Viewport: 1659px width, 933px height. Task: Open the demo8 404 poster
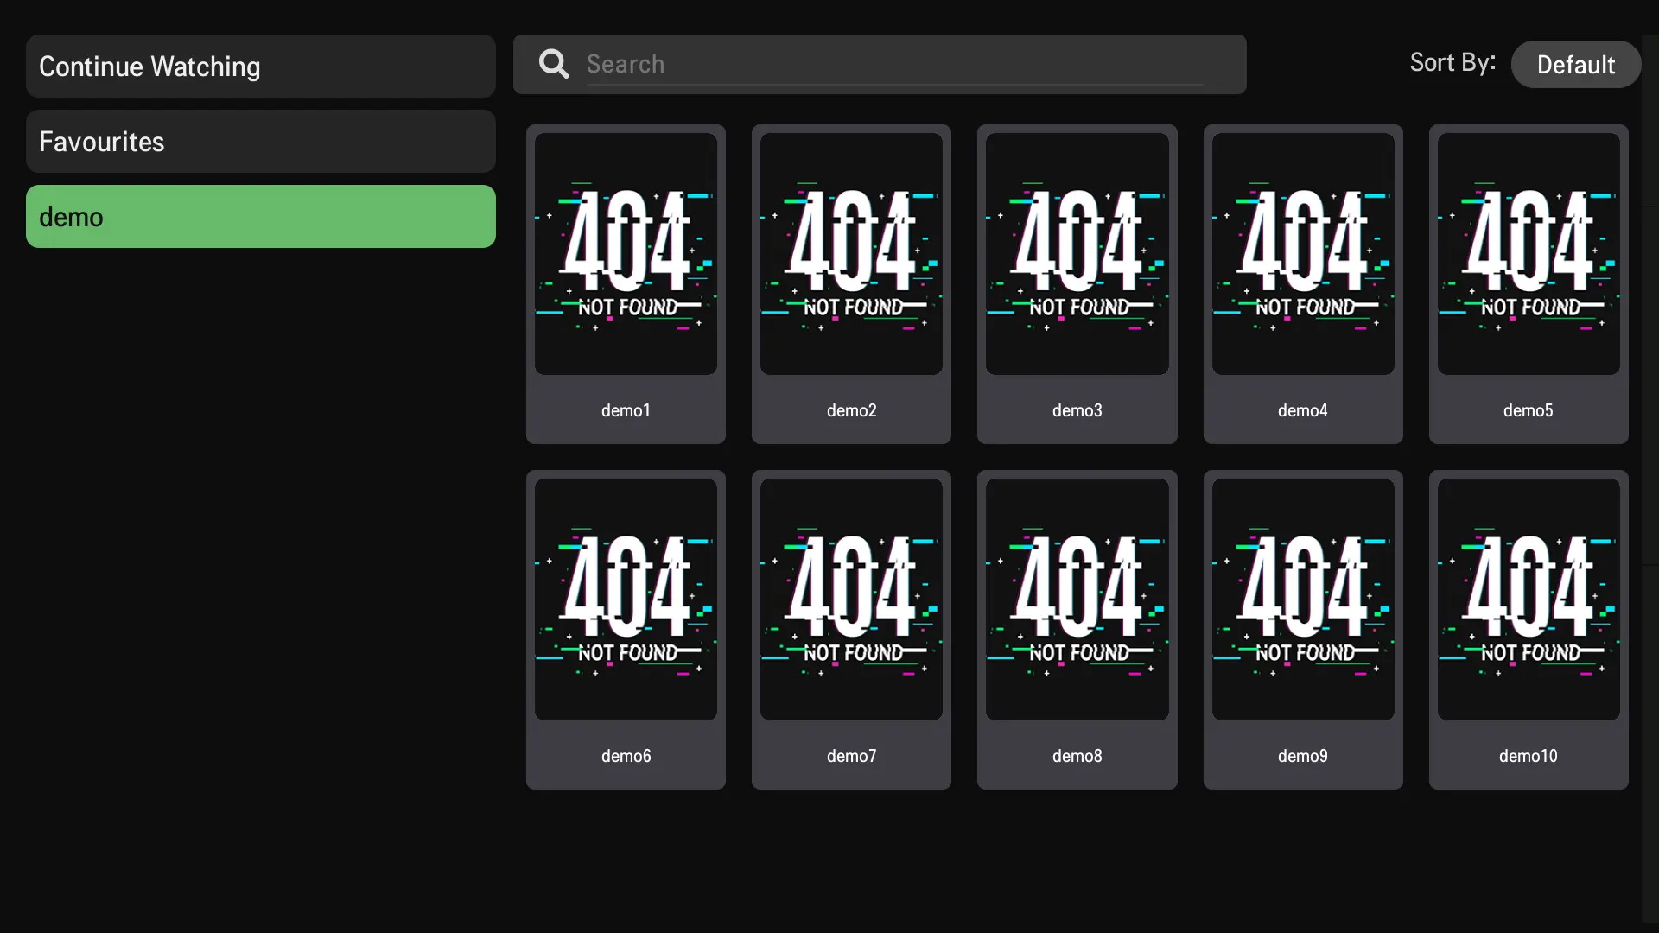1077,600
